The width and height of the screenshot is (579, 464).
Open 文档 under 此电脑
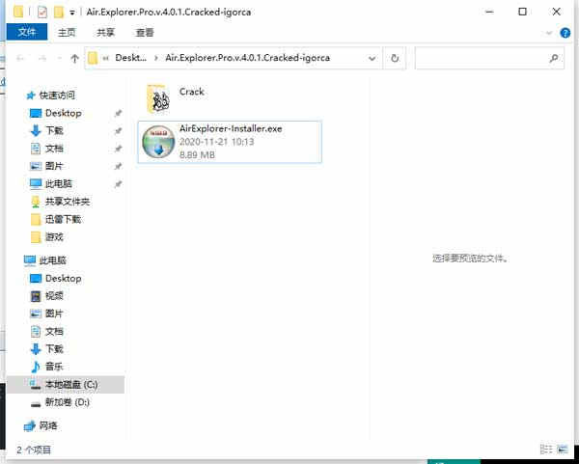[54, 331]
